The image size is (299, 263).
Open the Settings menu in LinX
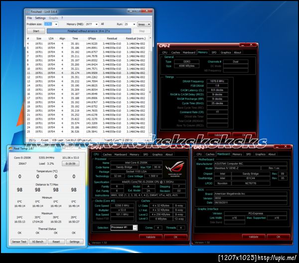[40, 18]
